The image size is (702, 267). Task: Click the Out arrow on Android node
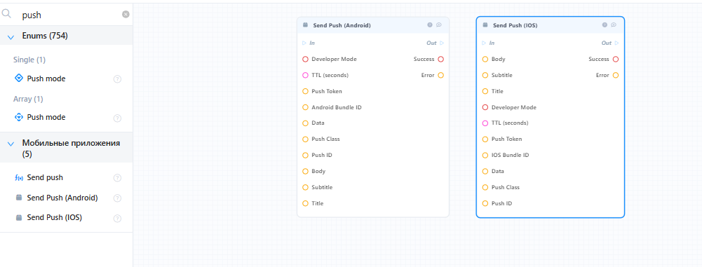click(x=442, y=43)
